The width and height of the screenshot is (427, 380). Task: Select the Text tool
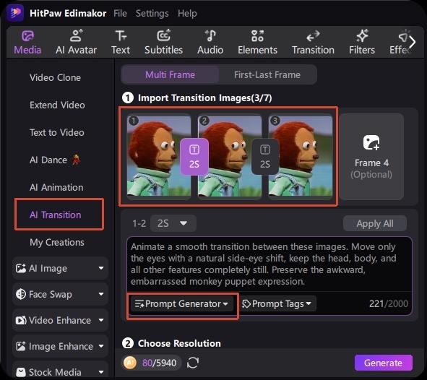(121, 43)
